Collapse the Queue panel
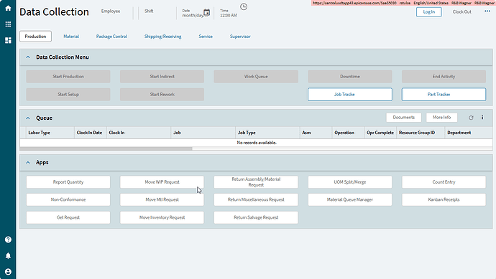The image size is (496, 279). pyautogui.click(x=28, y=118)
